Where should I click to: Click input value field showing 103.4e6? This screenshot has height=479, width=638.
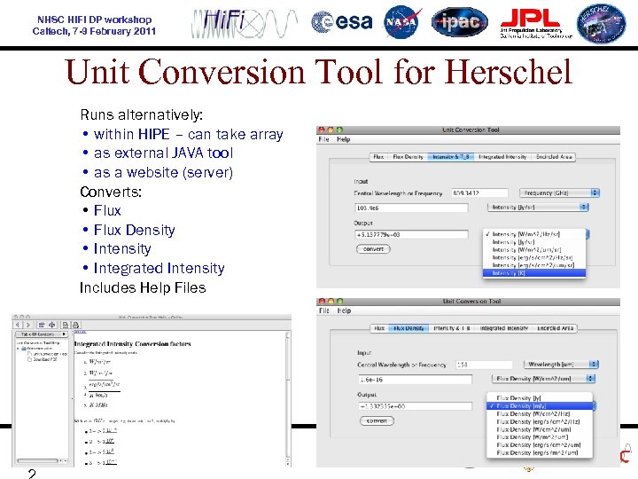click(411, 208)
